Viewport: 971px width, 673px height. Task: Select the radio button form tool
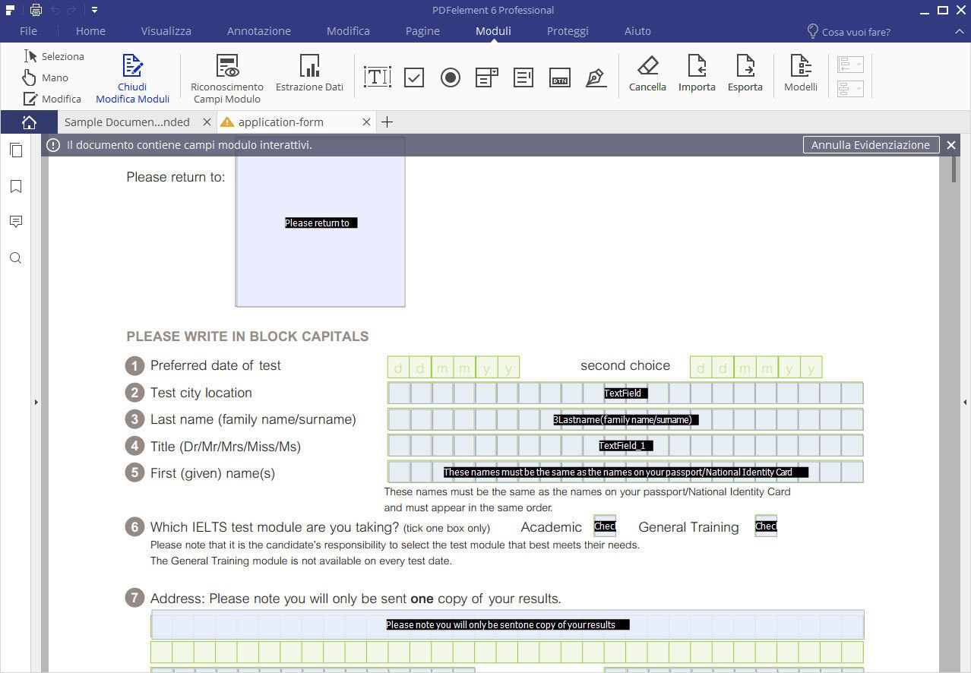tap(451, 77)
